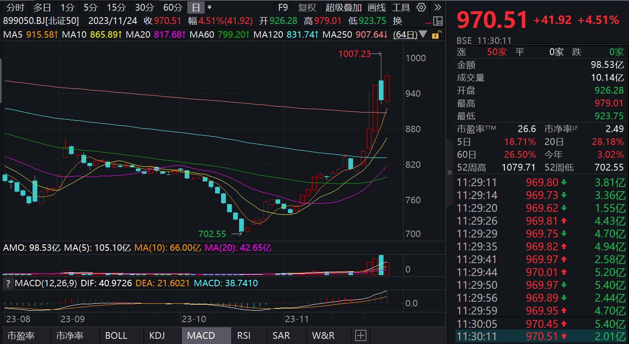This screenshot has width=629, height=344.
Task: Click the 涨 50家 count
Action: pos(497,52)
